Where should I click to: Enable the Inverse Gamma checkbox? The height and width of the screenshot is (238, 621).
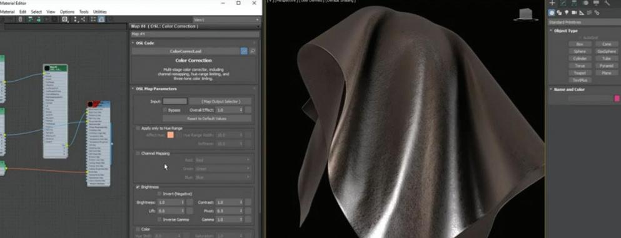(x=159, y=219)
